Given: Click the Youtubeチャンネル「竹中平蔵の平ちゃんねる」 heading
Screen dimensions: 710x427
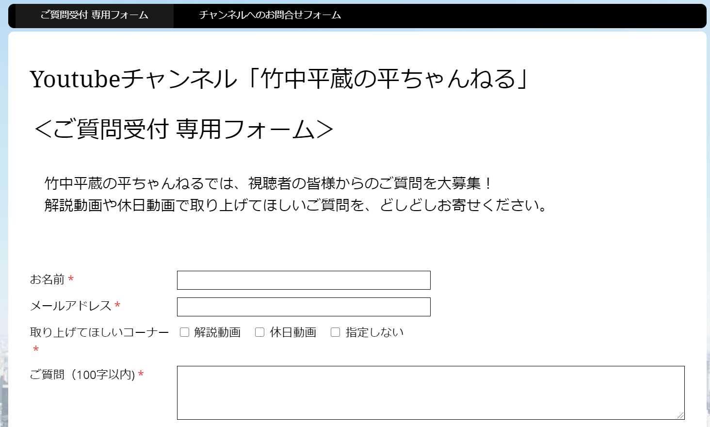Looking at the screenshot, I should (x=279, y=79).
